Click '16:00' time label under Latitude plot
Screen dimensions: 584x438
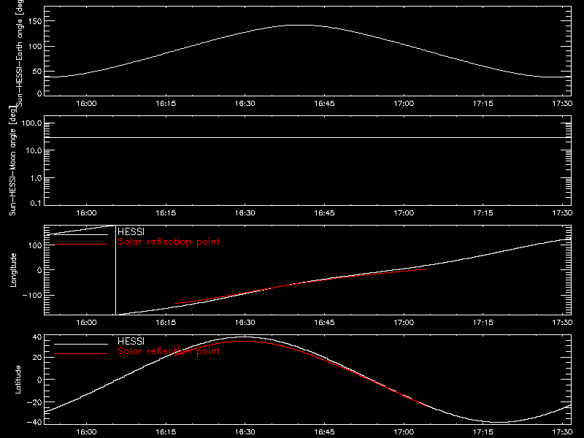(x=86, y=431)
